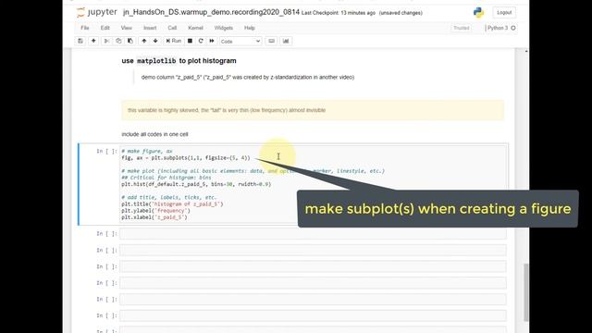The width and height of the screenshot is (592, 333).
Task: Select the 'demo column z_paid_5' note text
Action: (x=248, y=77)
